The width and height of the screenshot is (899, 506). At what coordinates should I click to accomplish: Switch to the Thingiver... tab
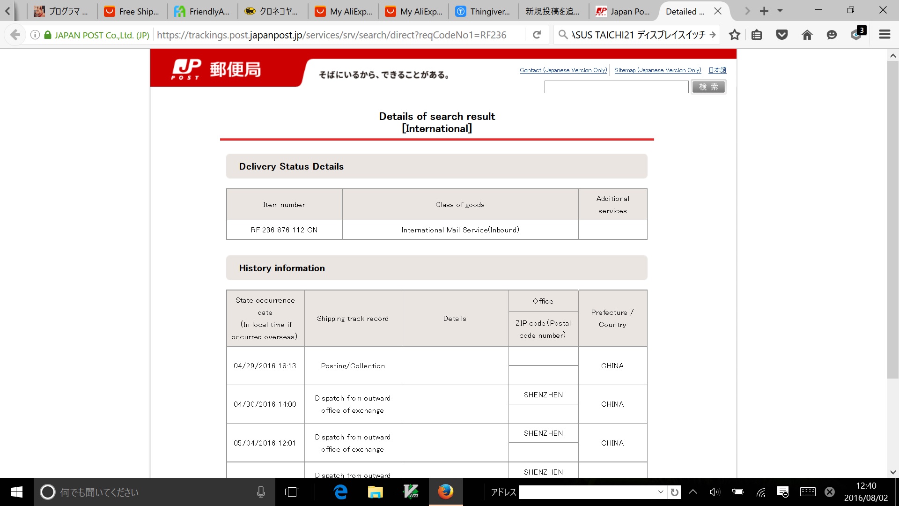[483, 11]
